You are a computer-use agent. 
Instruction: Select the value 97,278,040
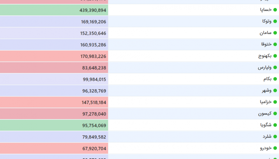point(94,114)
